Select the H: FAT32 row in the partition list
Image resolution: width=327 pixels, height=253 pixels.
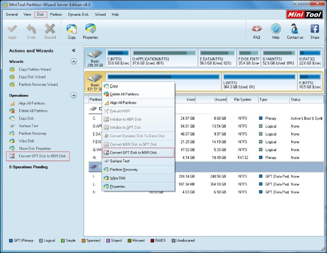click(206, 158)
